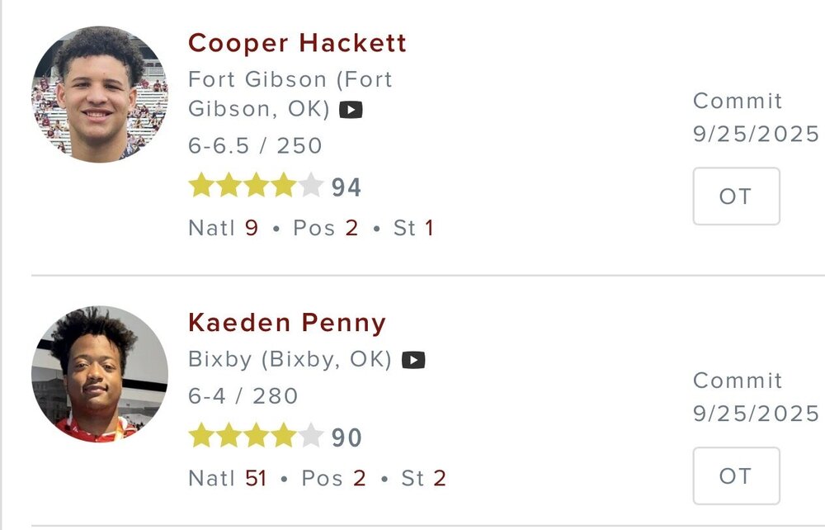Screen dimensions: 825x530
Task: Select Kaeden Penny's national rank 51
Action: point(256,478)
